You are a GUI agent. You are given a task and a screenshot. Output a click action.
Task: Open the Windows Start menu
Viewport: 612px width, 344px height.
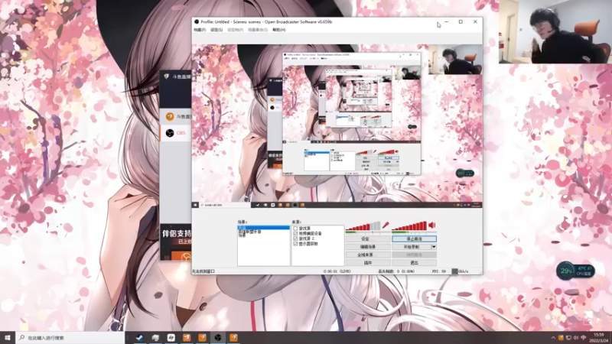(8, 338)
